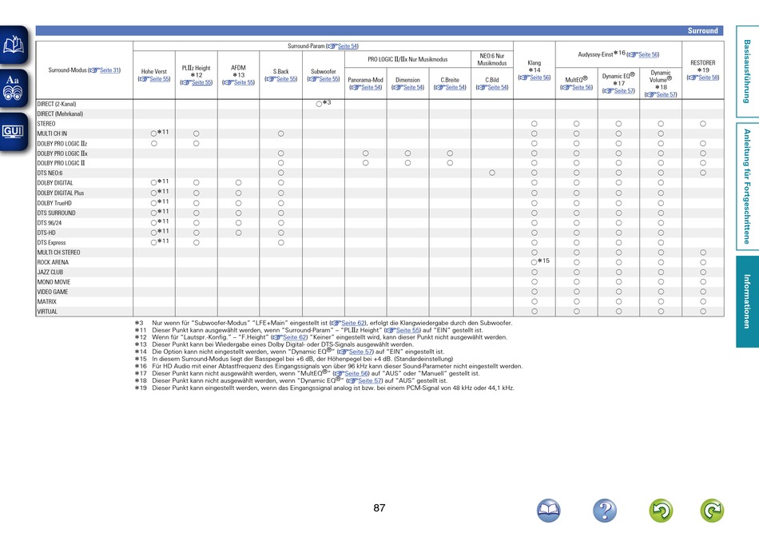The height and width of the screenshot is (537, 759).
Task: Click the "JAZZ CLUB" row label
Action: 50,272
